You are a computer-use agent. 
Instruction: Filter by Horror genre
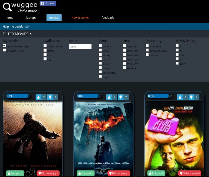point(100,76)
